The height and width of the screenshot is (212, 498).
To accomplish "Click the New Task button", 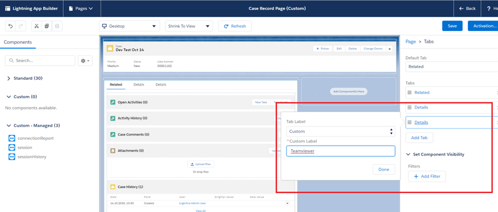I will click(261, 103).
